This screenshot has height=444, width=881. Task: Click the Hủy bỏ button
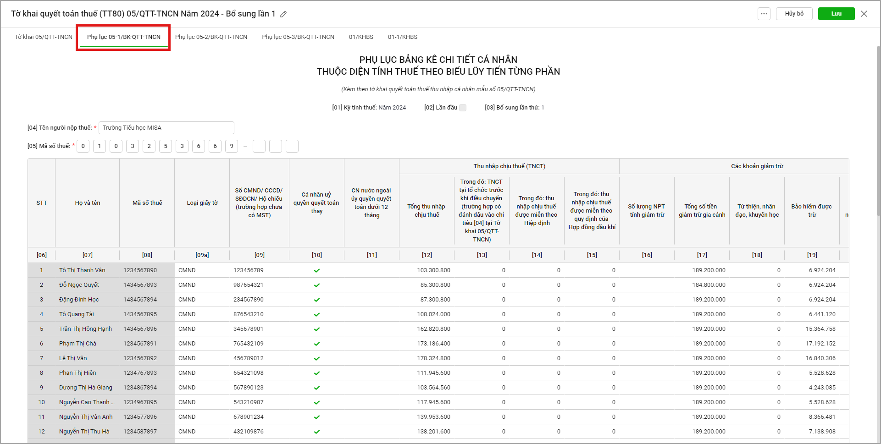[794, 14]
